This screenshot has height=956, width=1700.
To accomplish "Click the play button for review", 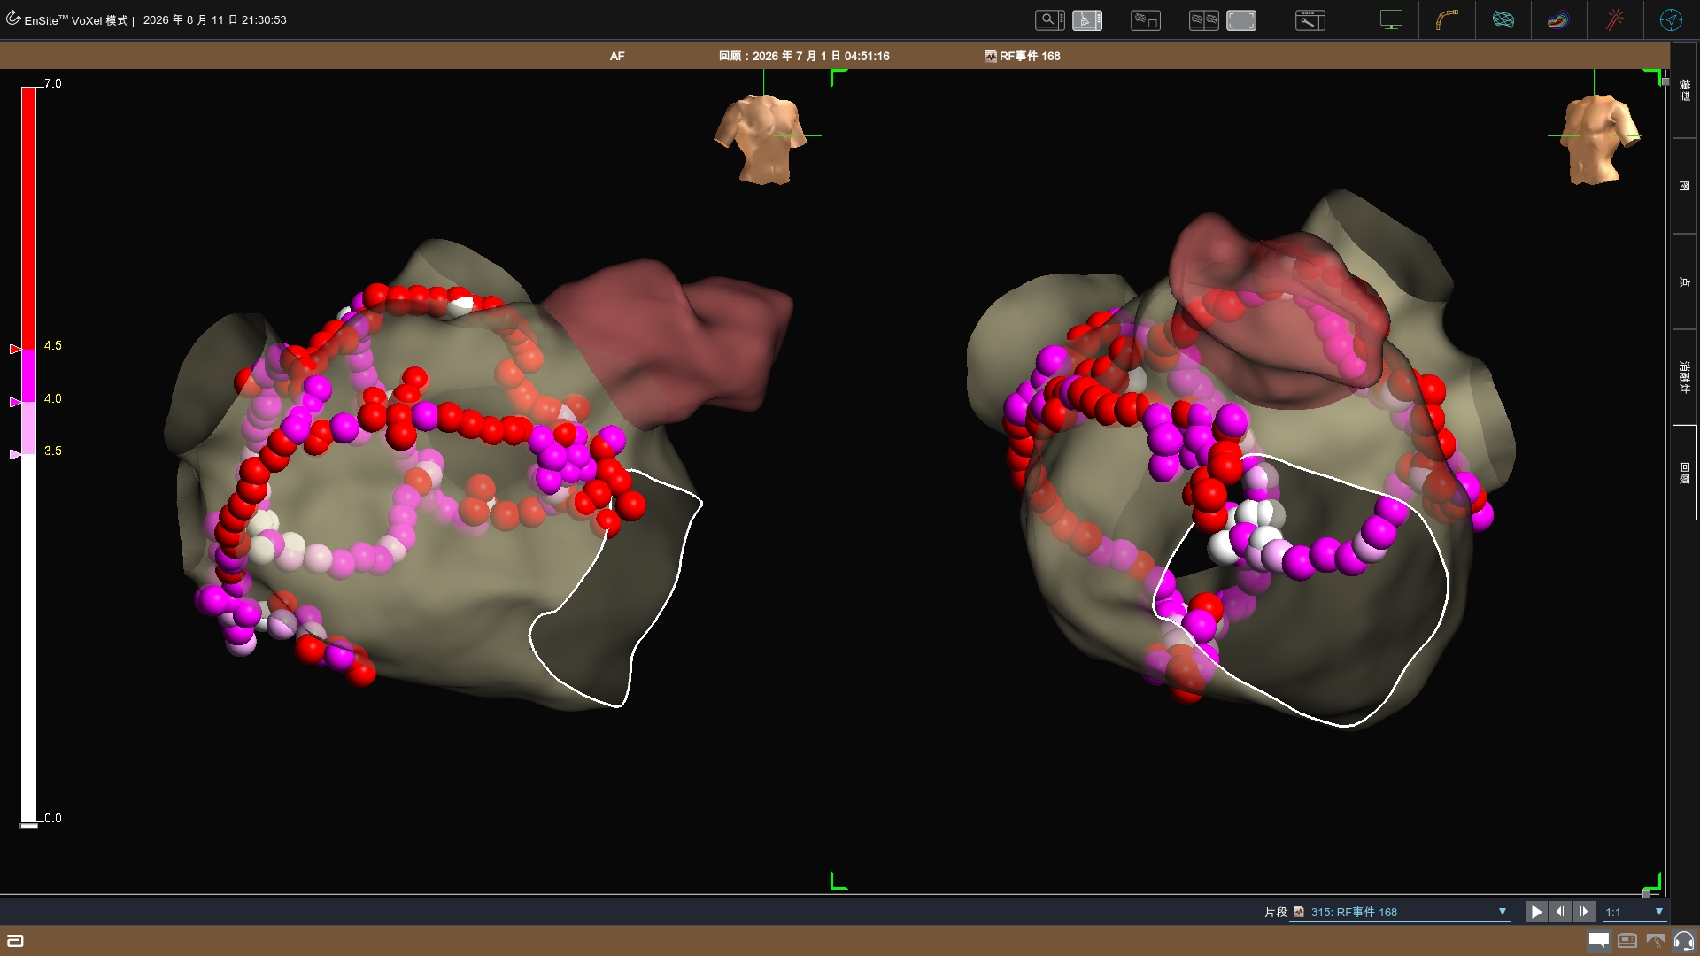I will tap(1535, 912).
